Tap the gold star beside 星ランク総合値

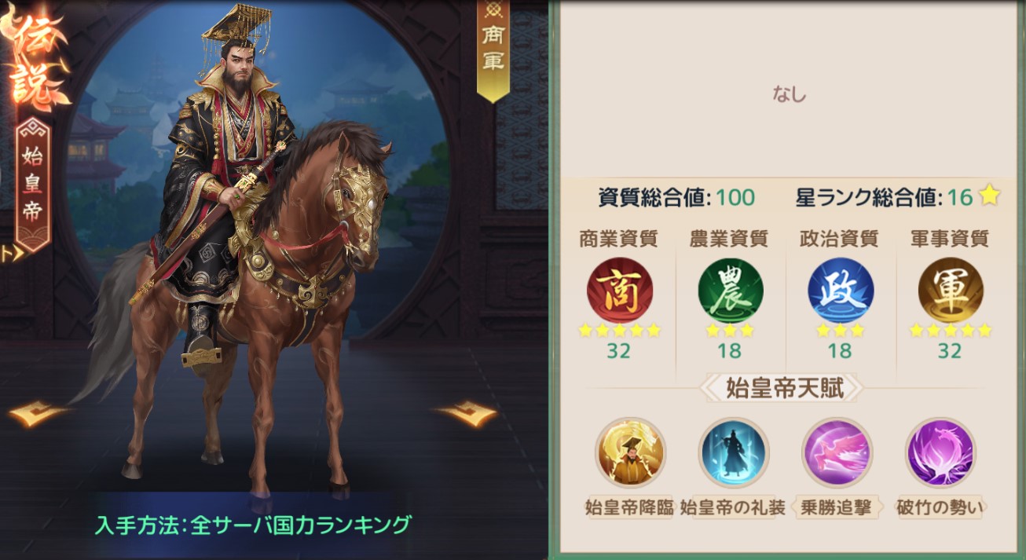pyautogui.click(x=989, y=196)
